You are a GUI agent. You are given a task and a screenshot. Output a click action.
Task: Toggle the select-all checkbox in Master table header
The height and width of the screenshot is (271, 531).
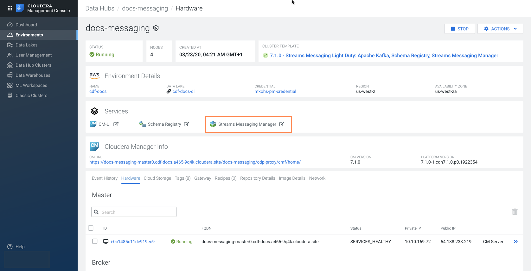[91, 228]
